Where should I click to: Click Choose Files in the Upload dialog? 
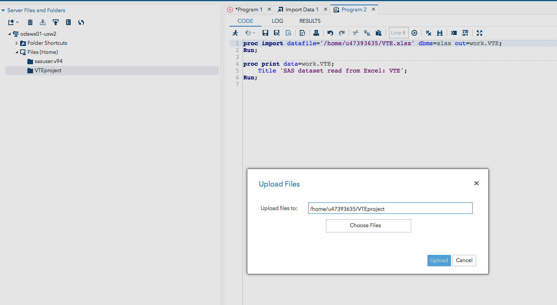coord(368,226)
